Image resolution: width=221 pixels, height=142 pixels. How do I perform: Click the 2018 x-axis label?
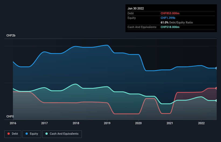tap(76, 123)
